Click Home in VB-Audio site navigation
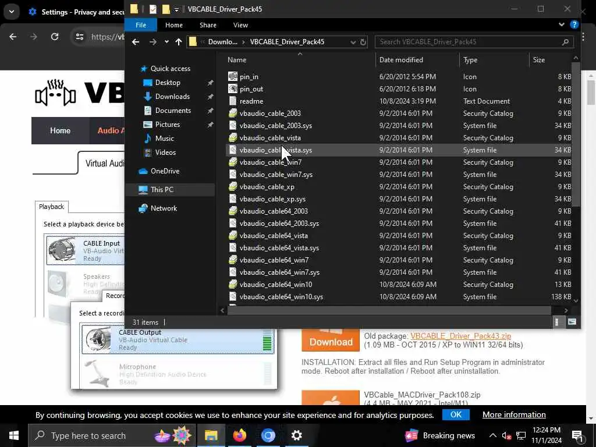Screen dimensions: 596x447 tap(60, 131)
